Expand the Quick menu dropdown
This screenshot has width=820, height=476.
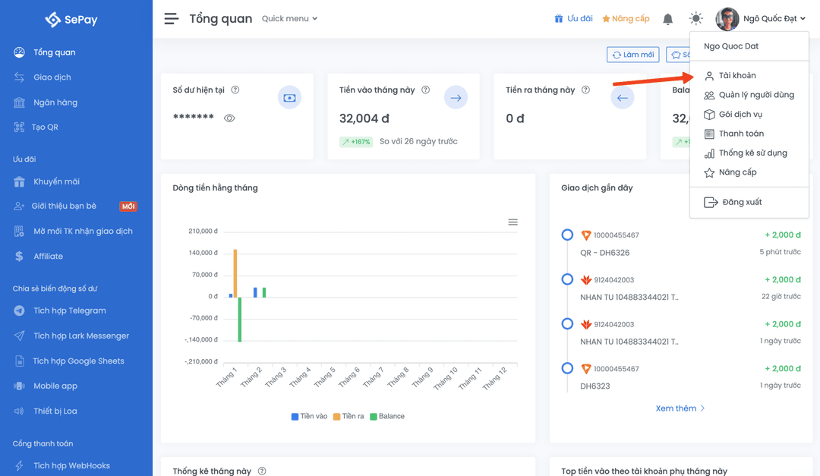[x=289, y=19]
